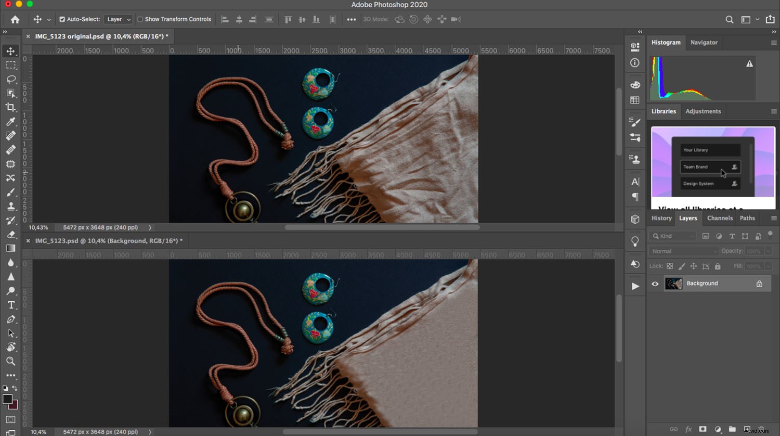Screen dimensions: 780x436
Task: Expand the Kind filter dropdown
Action: [x=672, y=236]
